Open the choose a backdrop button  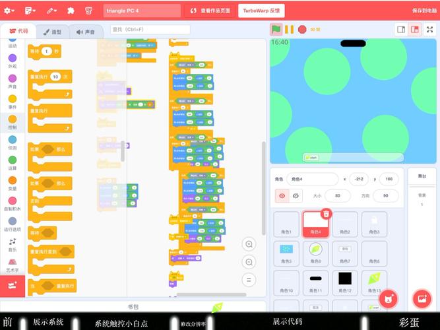(x=422, y=299)
